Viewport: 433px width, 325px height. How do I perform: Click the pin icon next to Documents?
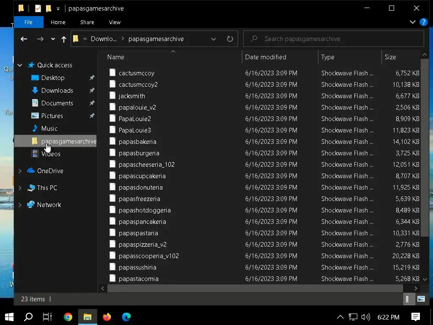[x=92, y=103]
